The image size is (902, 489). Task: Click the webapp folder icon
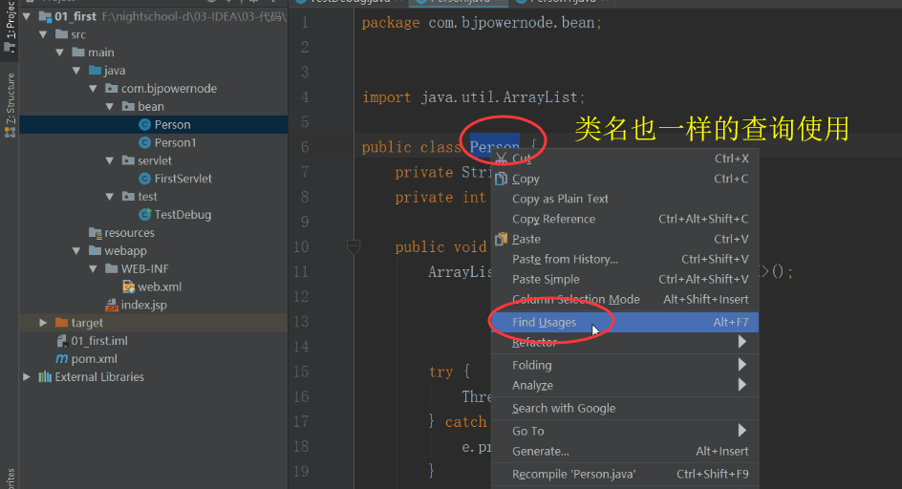point(95,251)
